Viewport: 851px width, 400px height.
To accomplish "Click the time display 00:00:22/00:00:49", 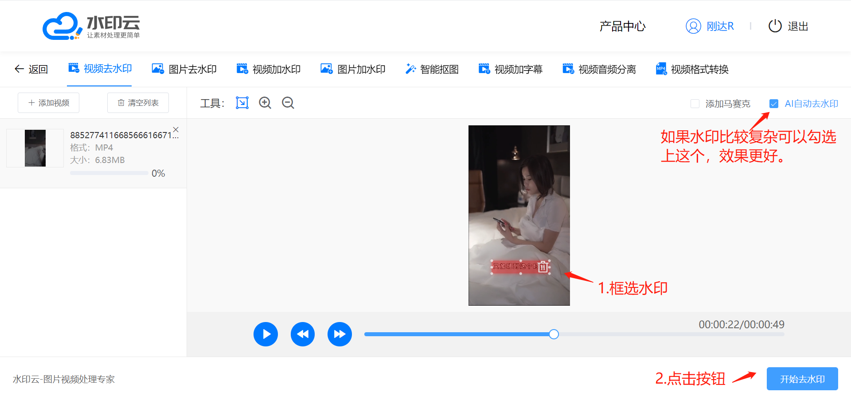I will pos(742,324).
